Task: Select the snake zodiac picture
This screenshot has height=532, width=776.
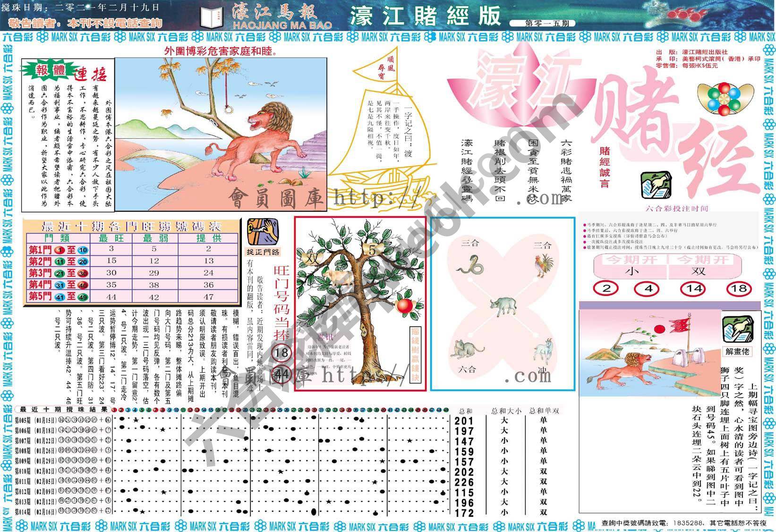Action: point(470,265)
